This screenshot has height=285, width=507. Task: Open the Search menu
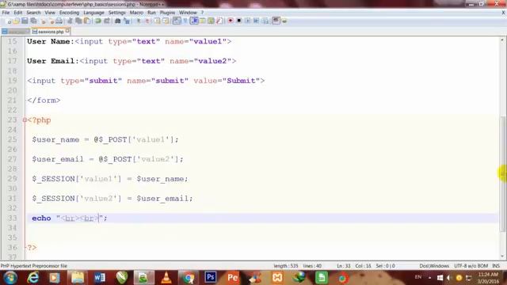[x=33, y=13]
